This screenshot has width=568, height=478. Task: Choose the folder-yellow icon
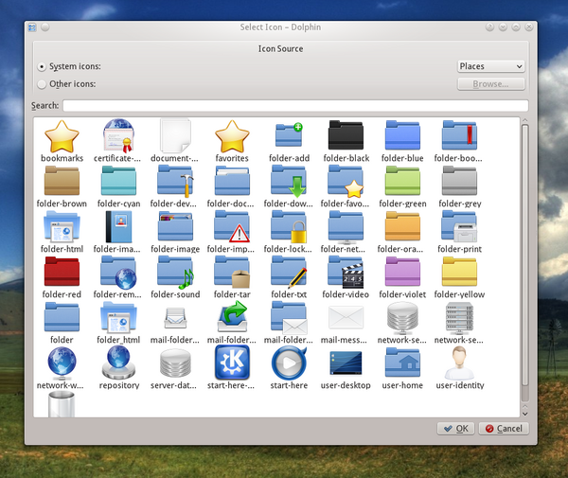click(x=459, y=273)
